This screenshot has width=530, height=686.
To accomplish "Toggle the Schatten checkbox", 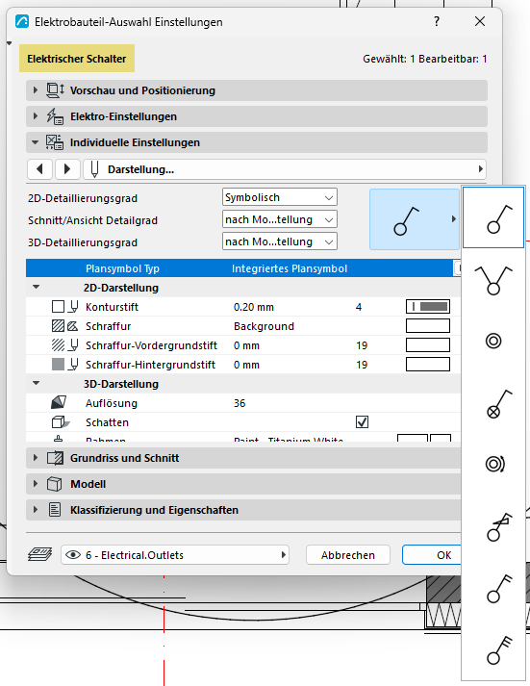I will (362, 422).
